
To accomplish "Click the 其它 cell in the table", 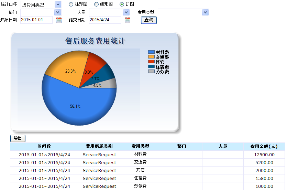I will point(140,170).
